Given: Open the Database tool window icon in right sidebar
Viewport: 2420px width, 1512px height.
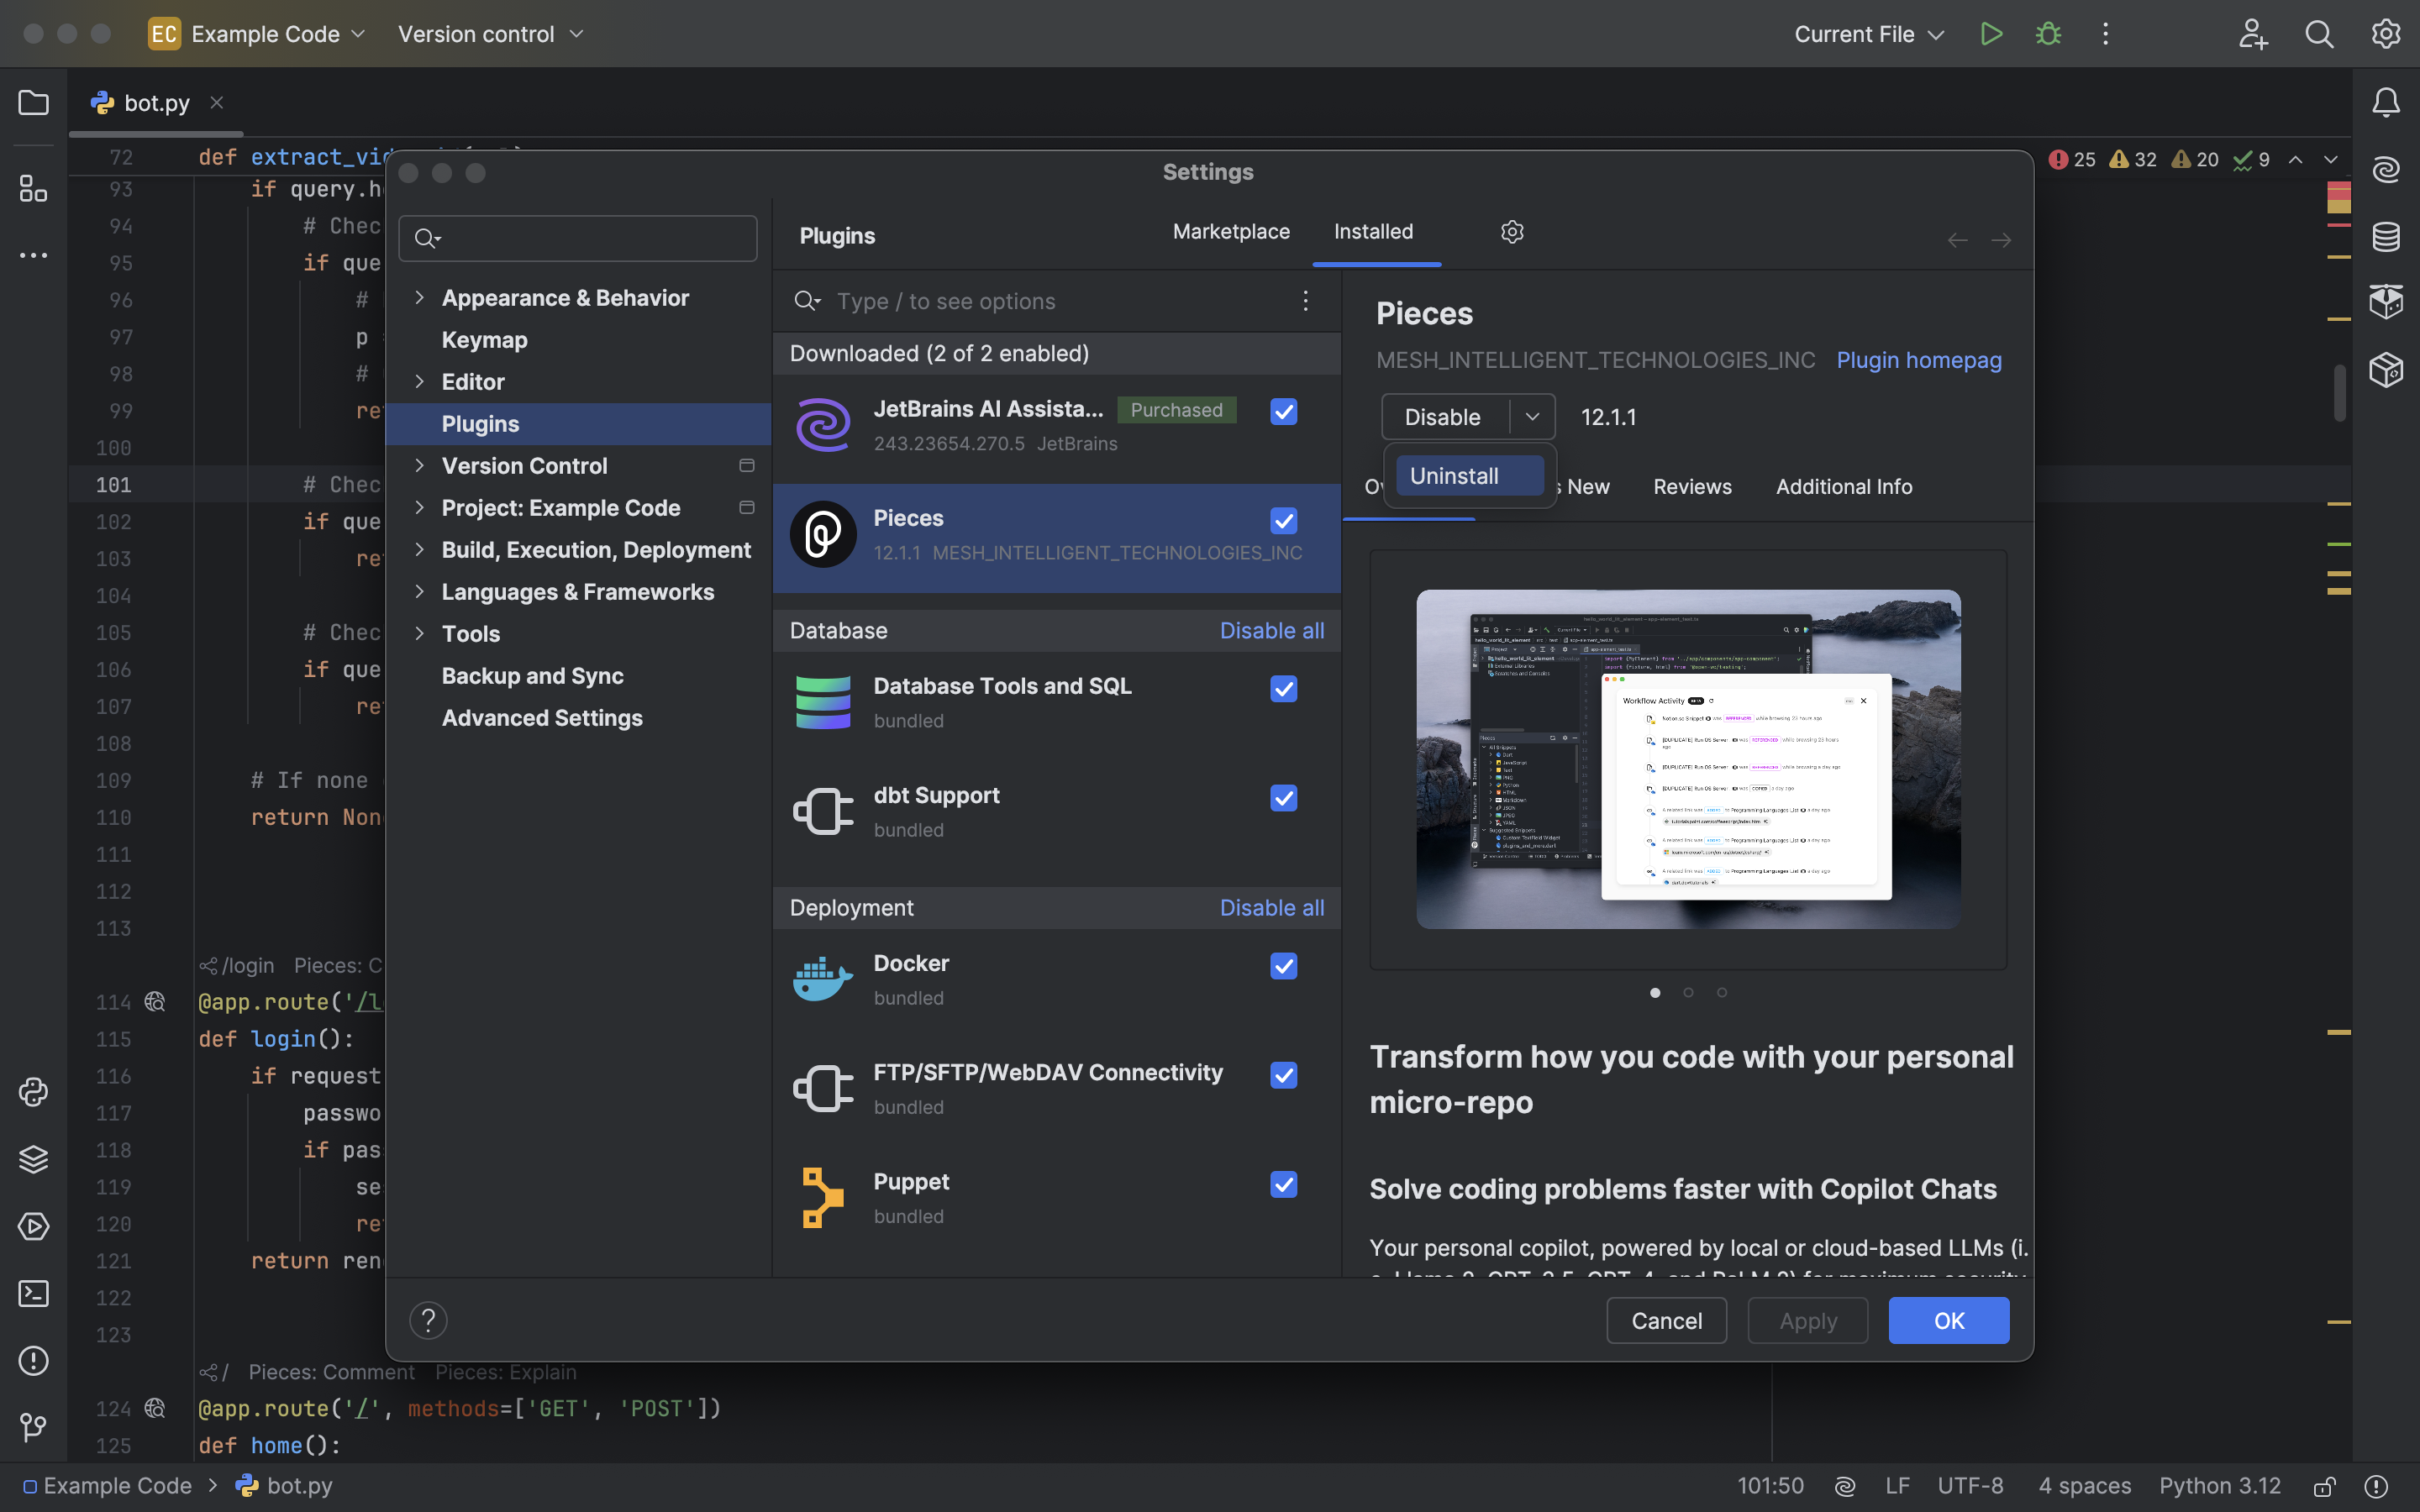Looking at the screenshot, I should point(2386,236).
